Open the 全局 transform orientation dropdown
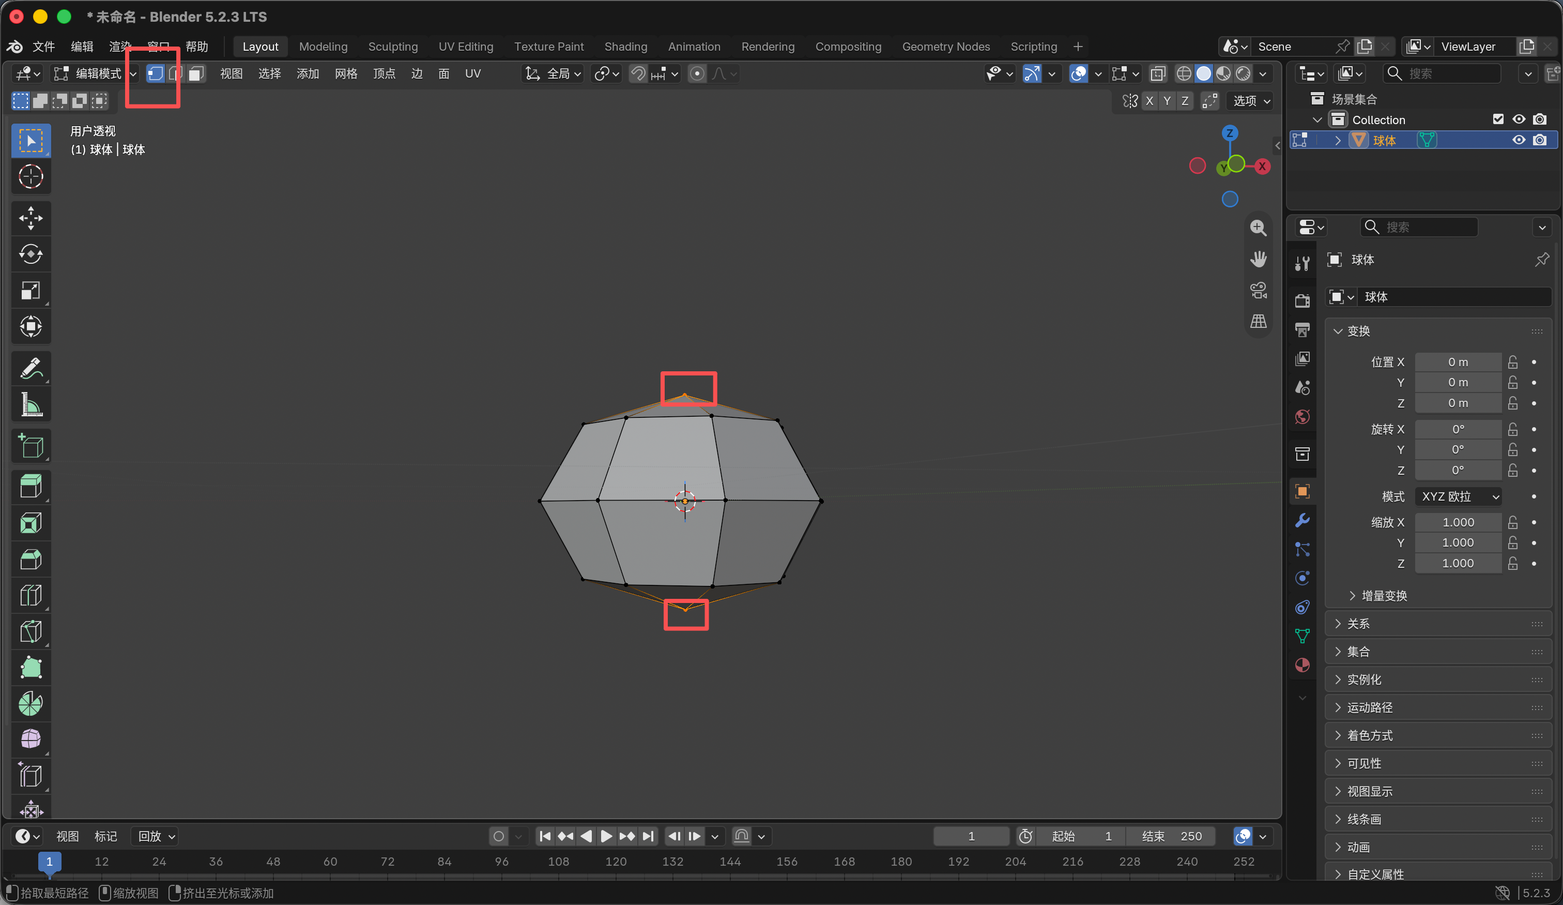Screen dimensions: 1563x905 click(x=553, y=74)
